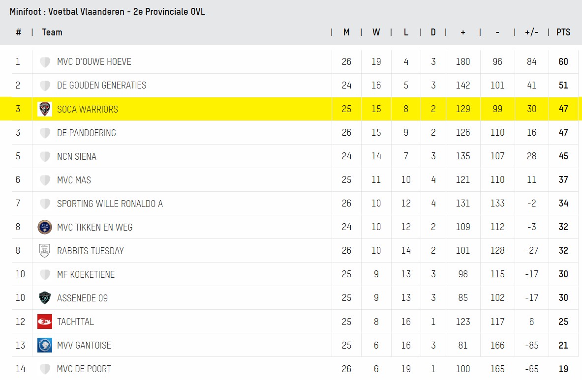
Task: Click the Minifoot league title text
Action: click(x=107, y=12)
